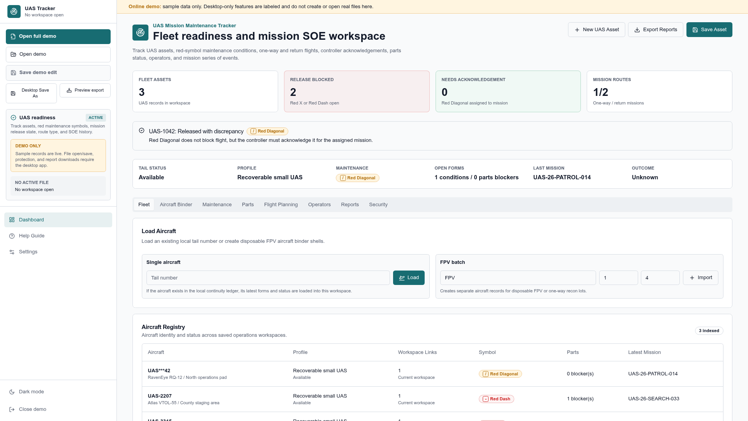
Task: Click Open full demo button
Action: (58, 36)
